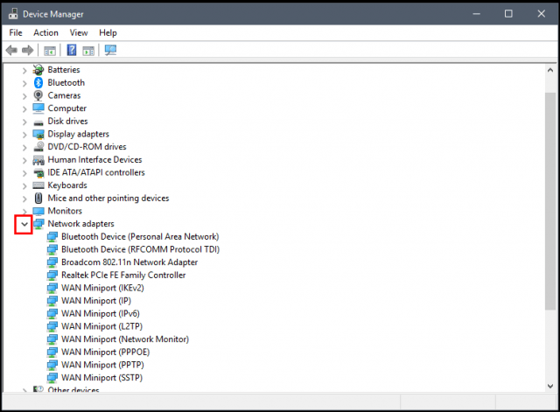
Task: Click the WAN Miniport (IKEv2) icon
Action: [x=52, y=288]
